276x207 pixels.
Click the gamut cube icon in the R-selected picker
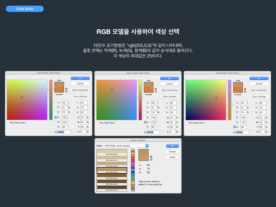click(66, 88)
